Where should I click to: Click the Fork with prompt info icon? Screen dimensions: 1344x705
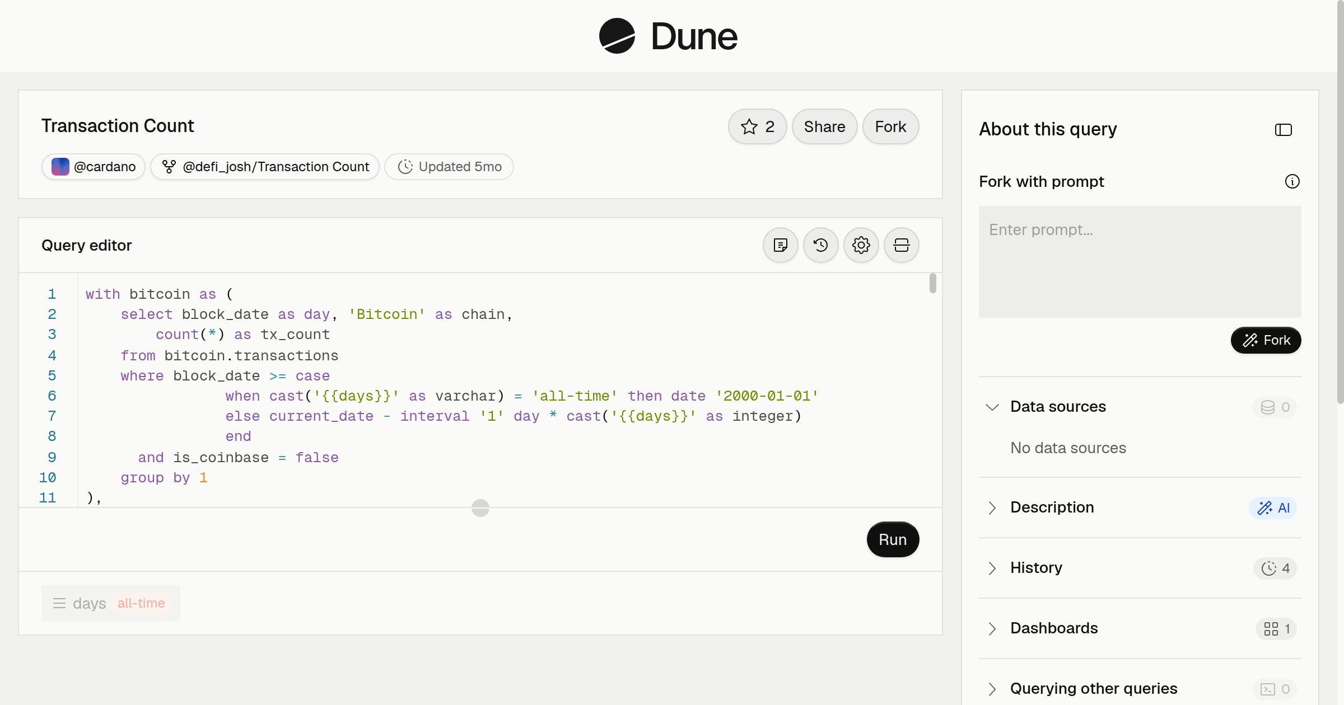1292,181
